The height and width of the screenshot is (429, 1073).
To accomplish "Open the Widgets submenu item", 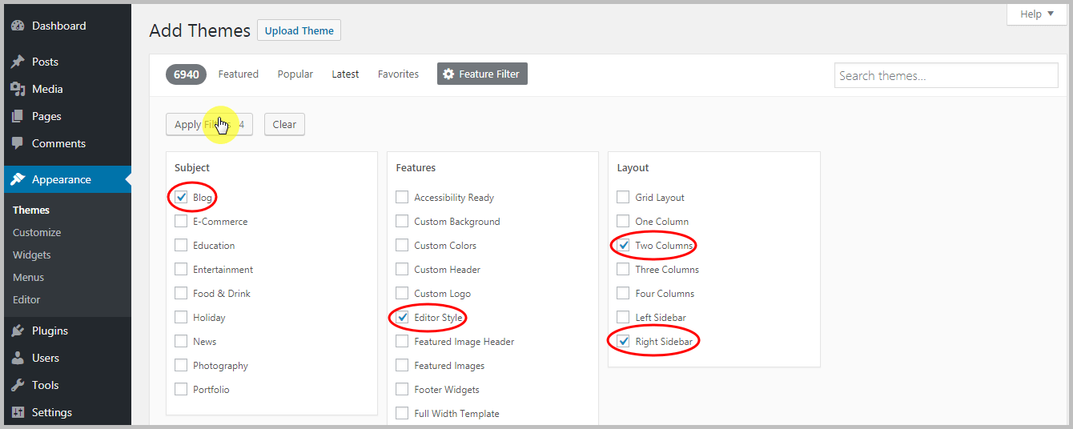I will 32,255.
